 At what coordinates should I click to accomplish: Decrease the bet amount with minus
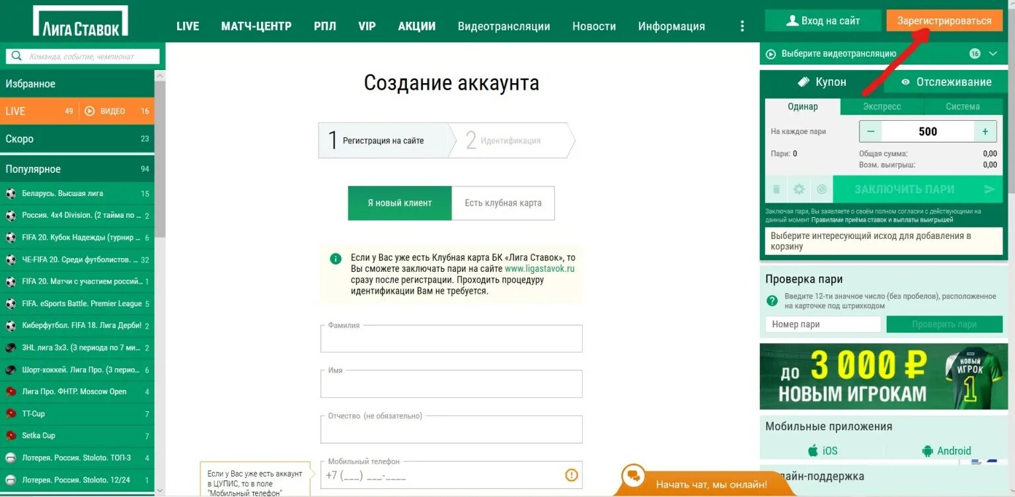(870, 131)
